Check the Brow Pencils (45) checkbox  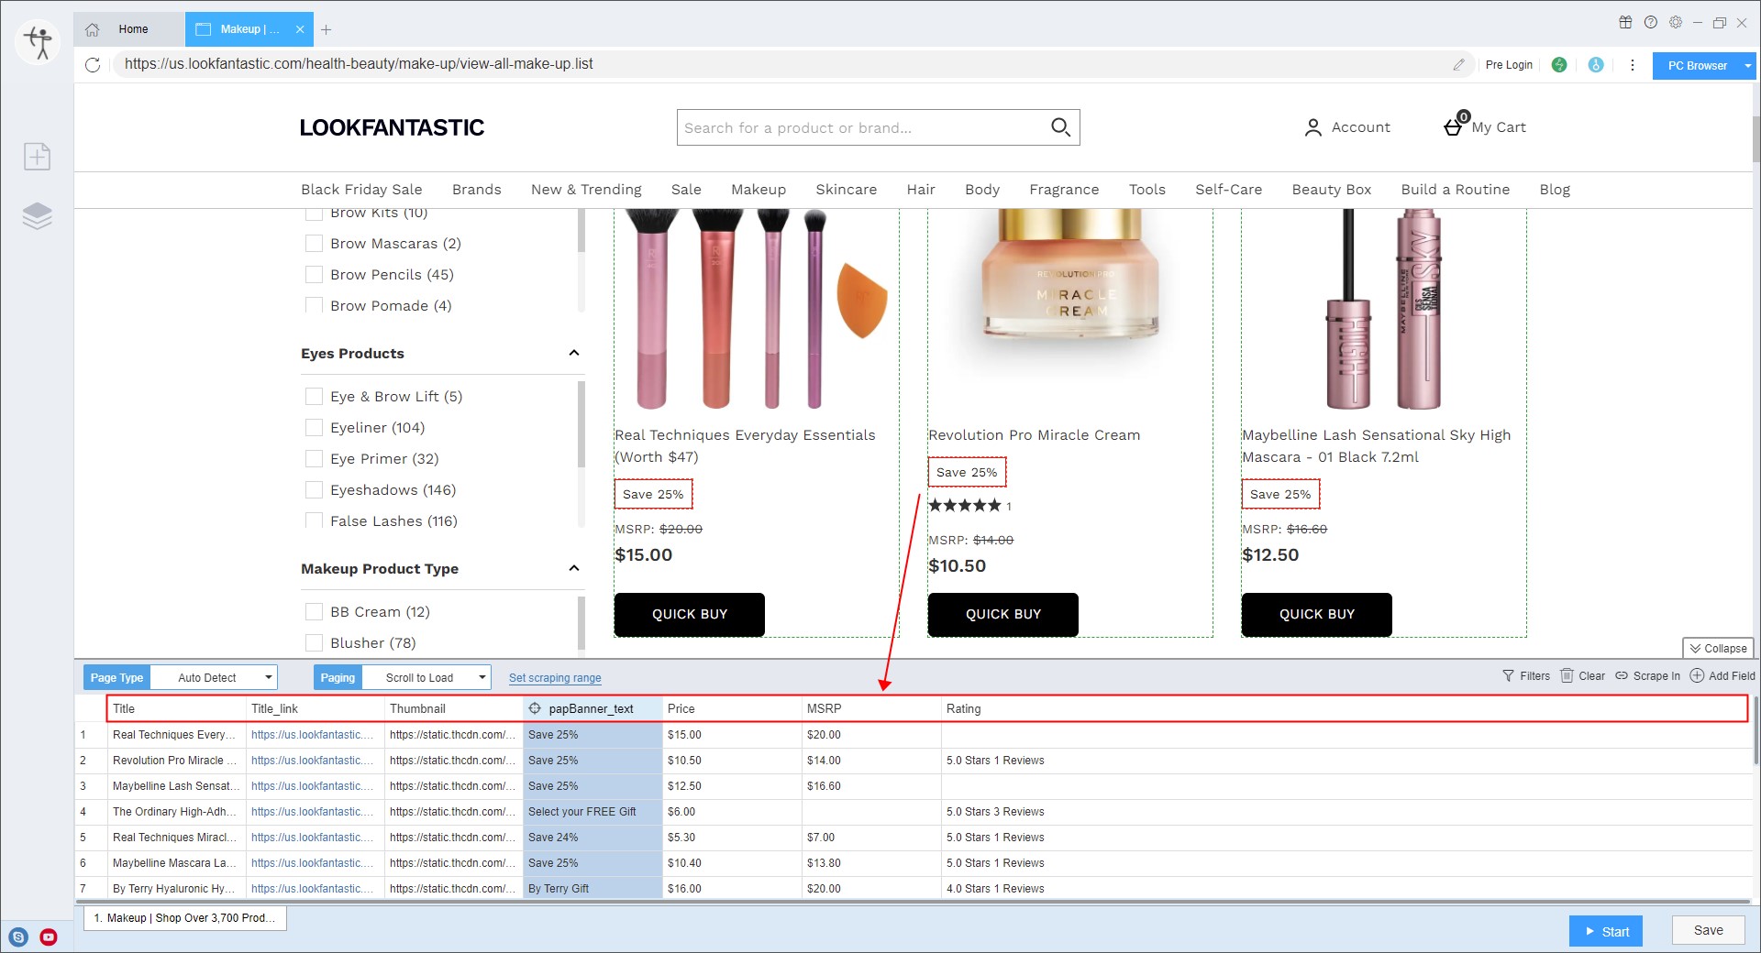[314, 275]
